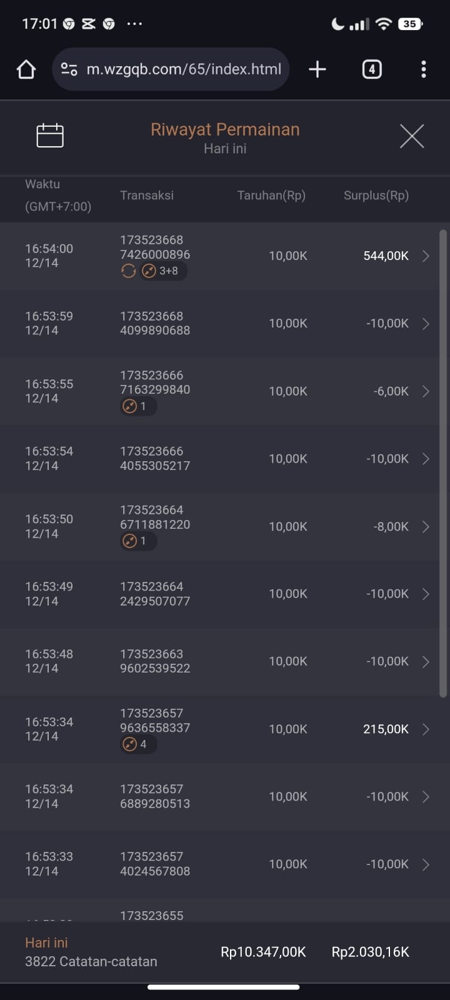The width and height of the screenshot is (450, 1000).
Task: Click the m.wzgqb.com URL address field
Action: tap(171, 69)
